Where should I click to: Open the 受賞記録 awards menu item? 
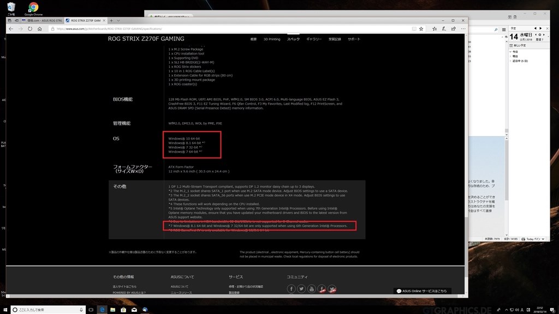[335, 39]
